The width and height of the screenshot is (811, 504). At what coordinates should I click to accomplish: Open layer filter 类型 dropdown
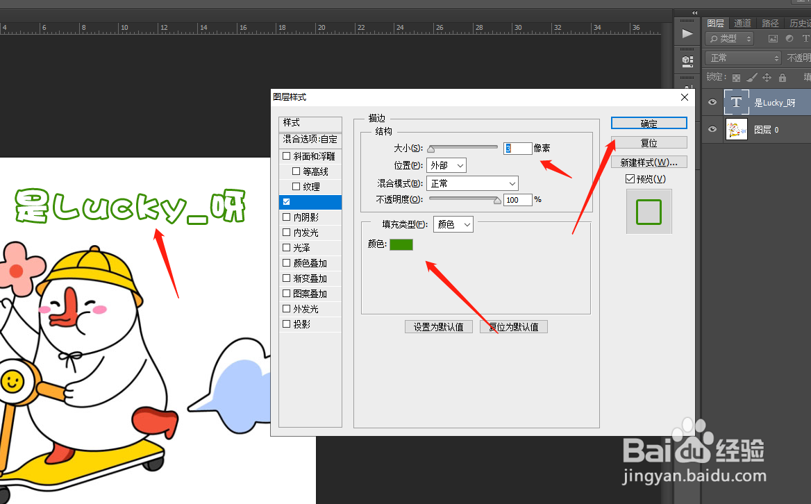pyautogui.click(x=729, y=38)
